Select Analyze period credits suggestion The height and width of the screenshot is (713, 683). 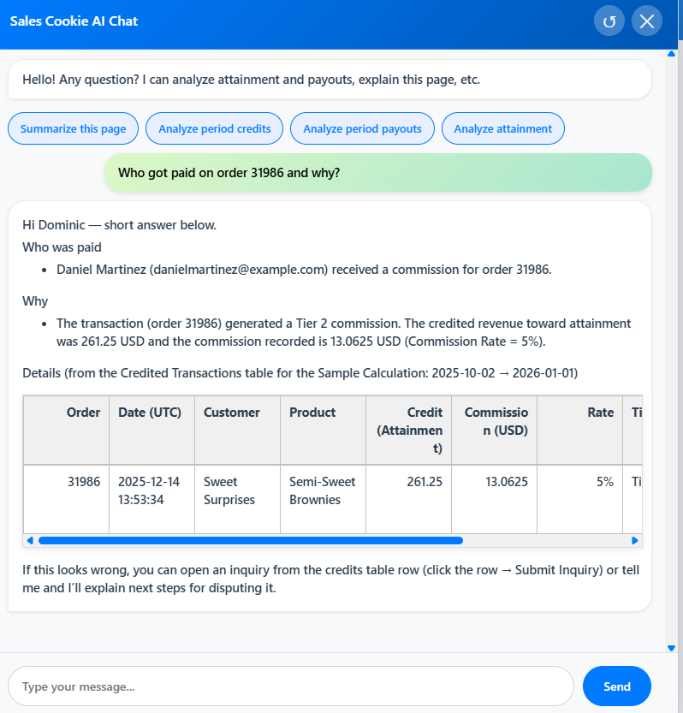tap(215, 128)
